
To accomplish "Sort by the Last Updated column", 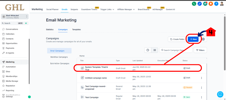I will point(138,61).
